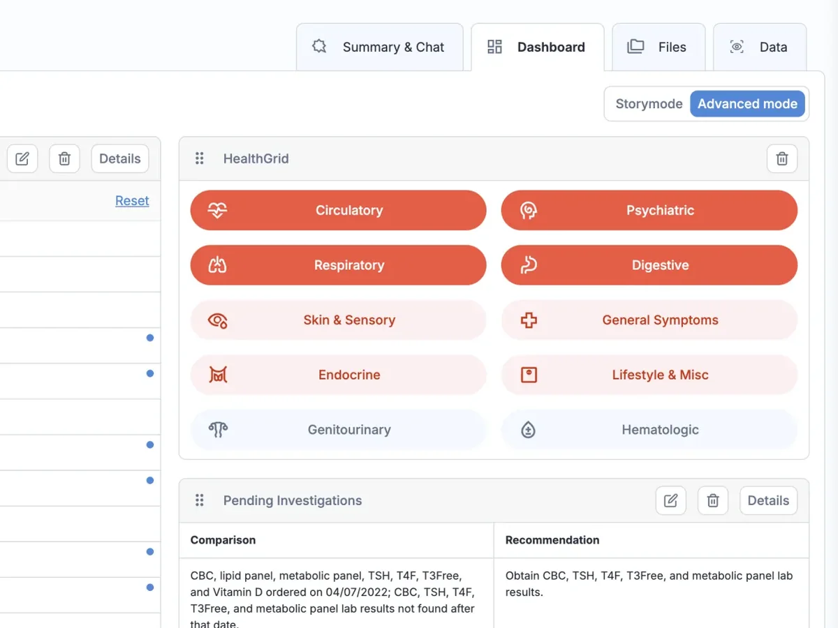
Task: Open the Files tab
Action: [659, 47]
